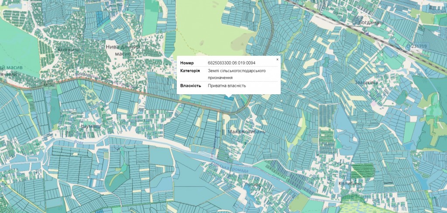The width and height of the screenshot is (447, 213).
Task: Click the 'Номер' field label
Action: coord(186,63)
